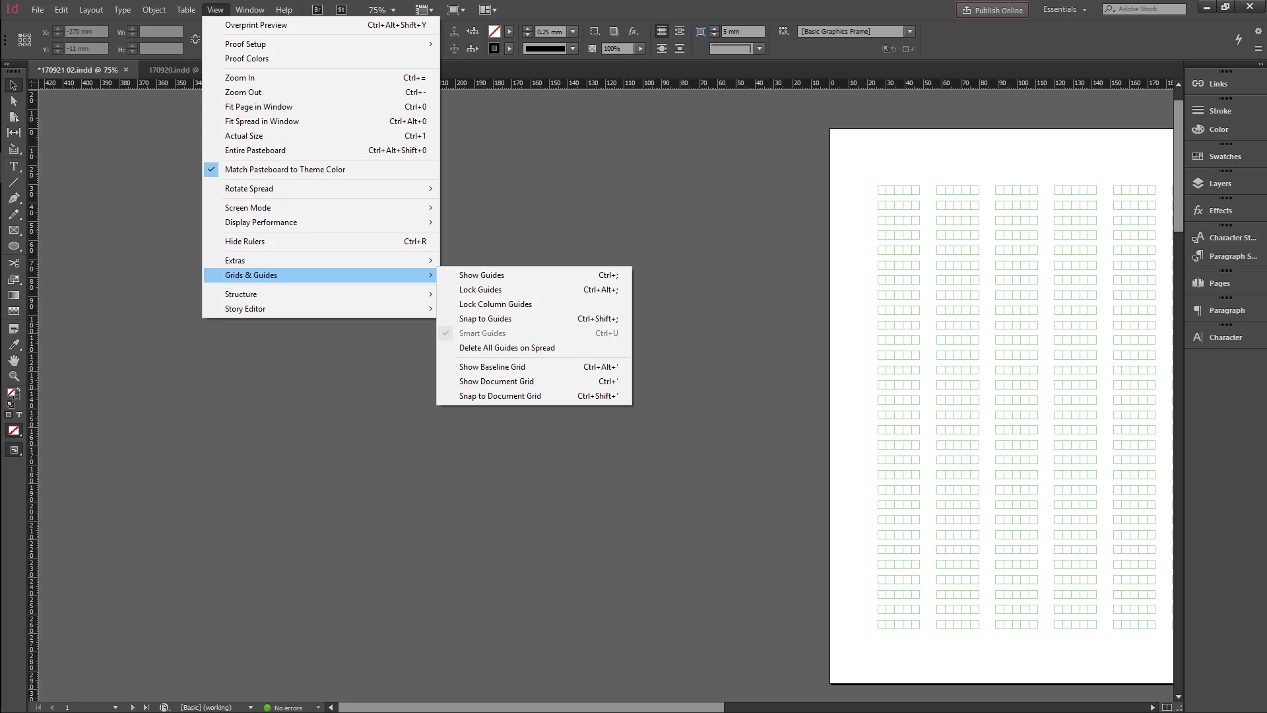Viewport: 1267px width, 713px height.
Task: Click Delete All Guides on Spread
Action: pos(506,348)
